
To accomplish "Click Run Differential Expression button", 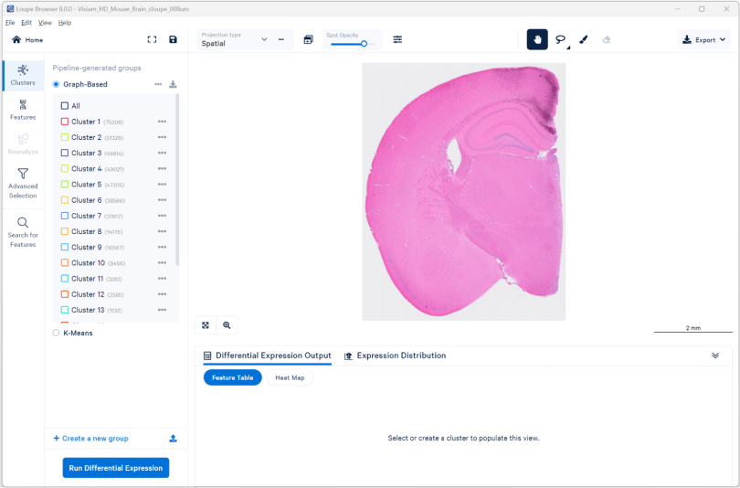I will [x=116, y=468].
